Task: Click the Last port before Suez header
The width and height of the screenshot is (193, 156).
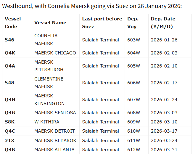Action: click(x=102, y=22)
